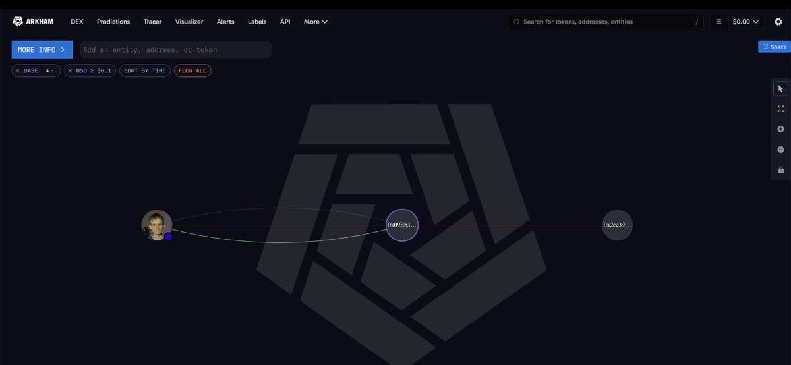The image size is (791, 365).
Task: Click the Arkham logo
Action: (33, 22)
